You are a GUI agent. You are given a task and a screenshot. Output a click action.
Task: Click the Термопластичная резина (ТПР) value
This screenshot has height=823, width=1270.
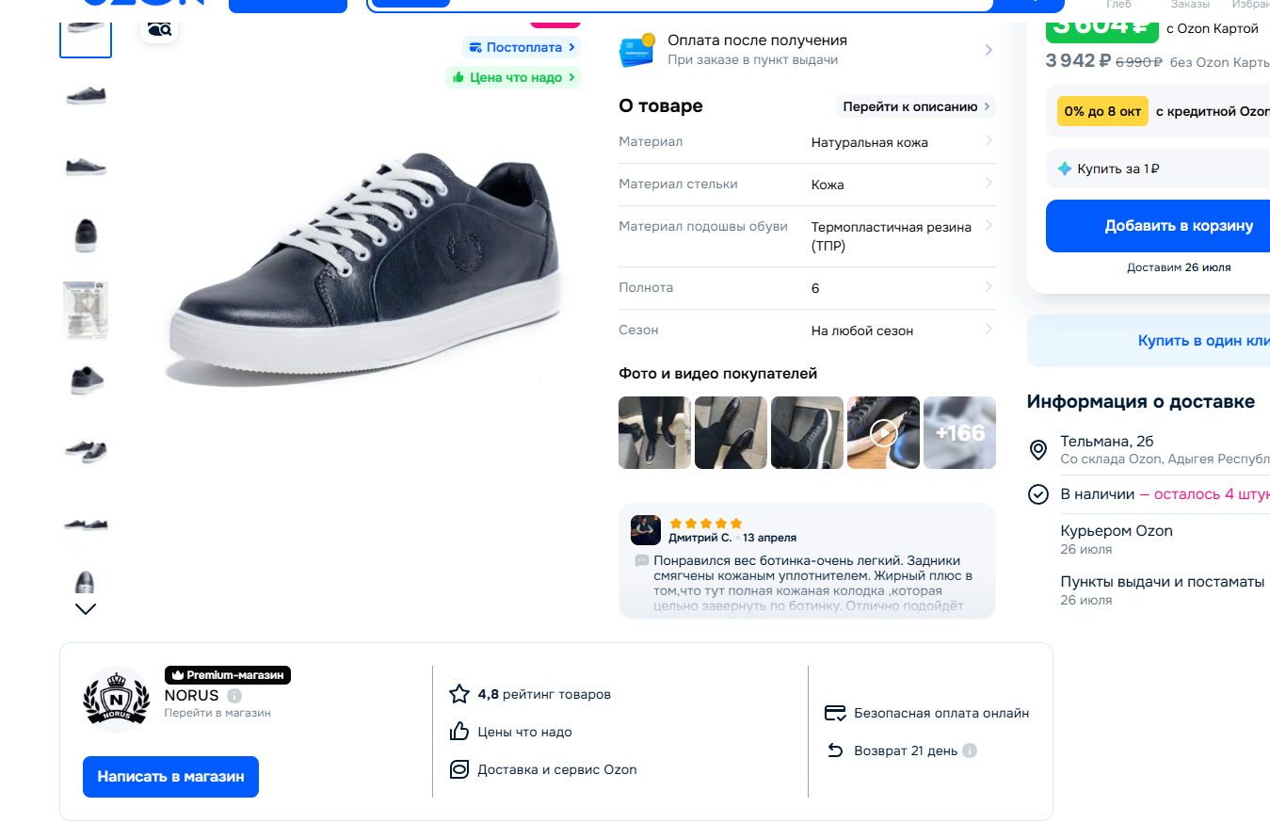pos(892,236)
